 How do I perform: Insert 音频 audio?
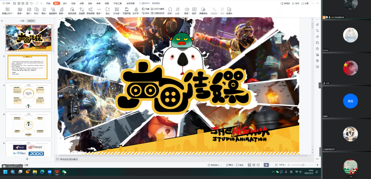pyautogui.click(x=187, y=11)
